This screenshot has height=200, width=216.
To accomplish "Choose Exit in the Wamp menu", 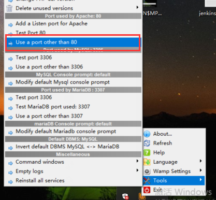I will pos(174,190).
